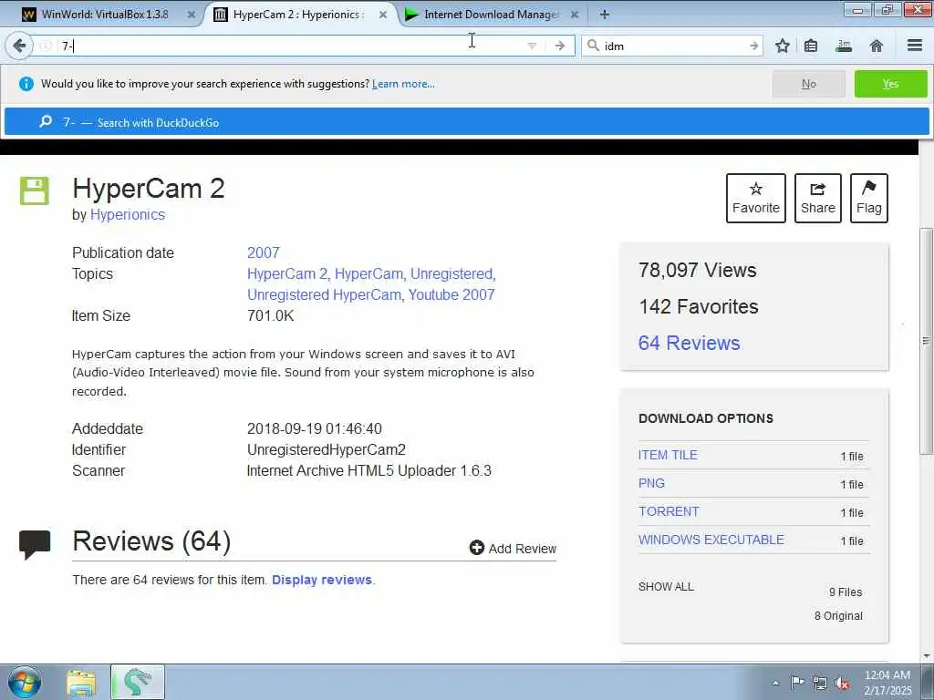This screenshot has width=934, height=700.
Task: Switch to WinWorld VirtualBox 1.3.8 tab
Action: (x=104, y=15)
